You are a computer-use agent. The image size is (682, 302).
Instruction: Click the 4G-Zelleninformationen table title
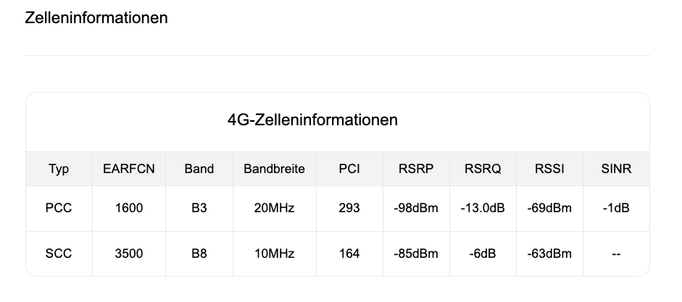point(312,119)
